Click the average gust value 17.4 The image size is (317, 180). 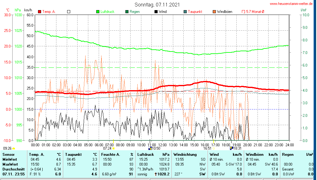[275, 169]
